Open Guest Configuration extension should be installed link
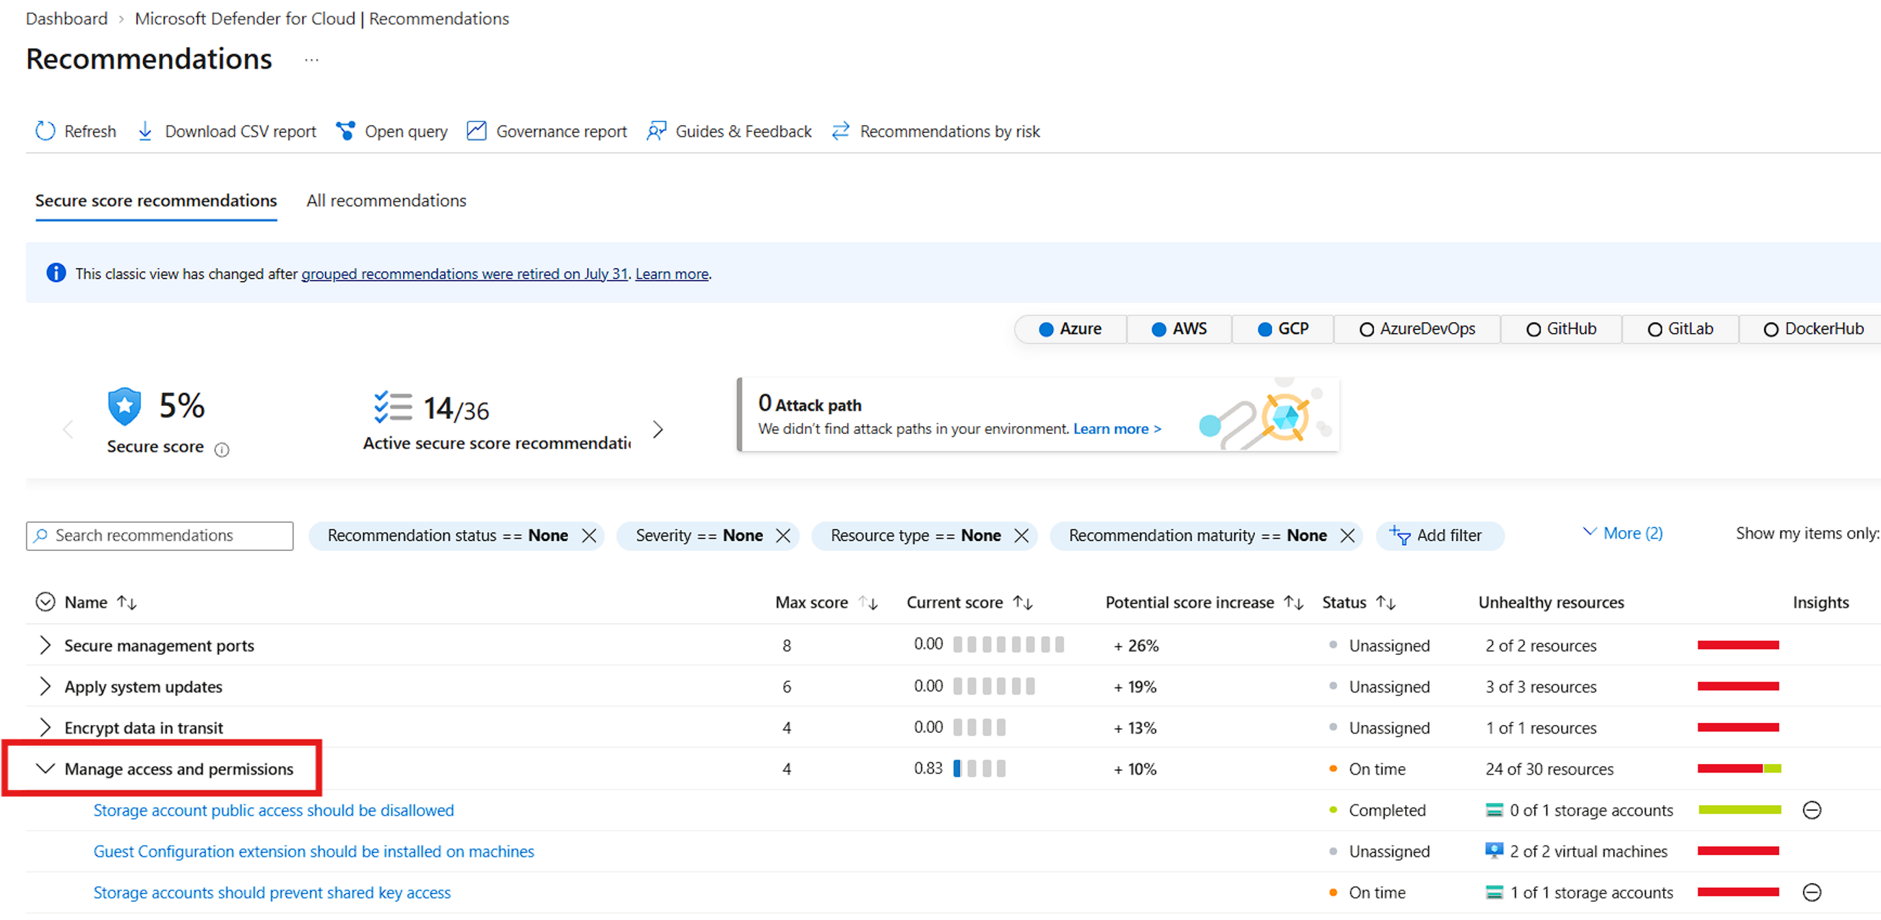 coord(314,851)
